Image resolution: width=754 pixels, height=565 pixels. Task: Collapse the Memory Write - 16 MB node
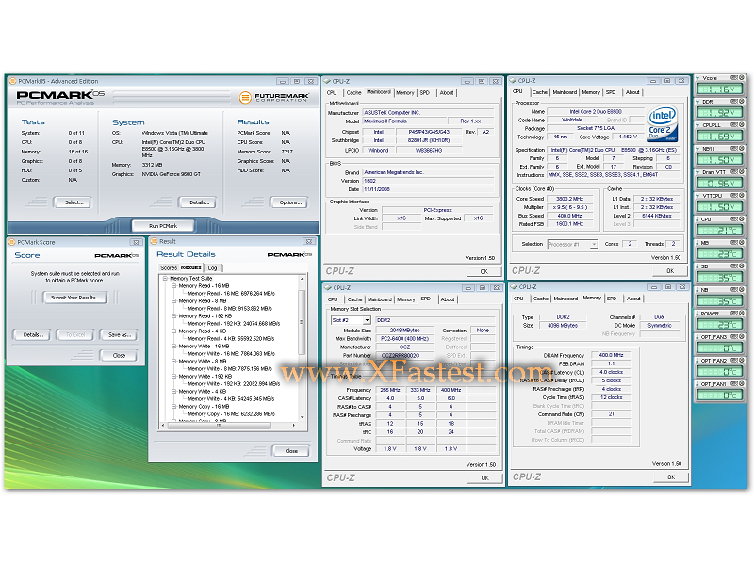pyautogui.click(x=174, y=346)
